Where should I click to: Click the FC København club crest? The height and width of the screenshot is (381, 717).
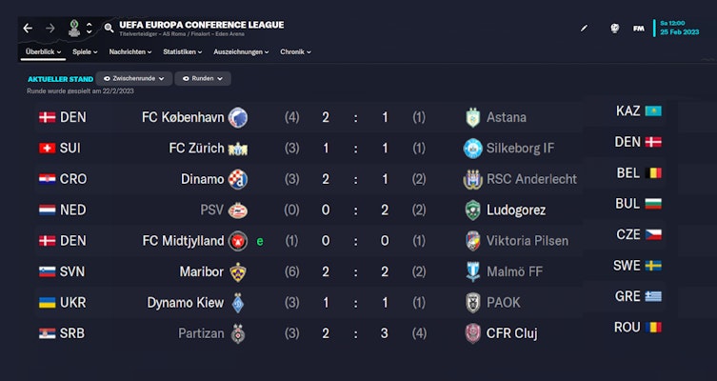pyautogui.click(x=238, y=117)
